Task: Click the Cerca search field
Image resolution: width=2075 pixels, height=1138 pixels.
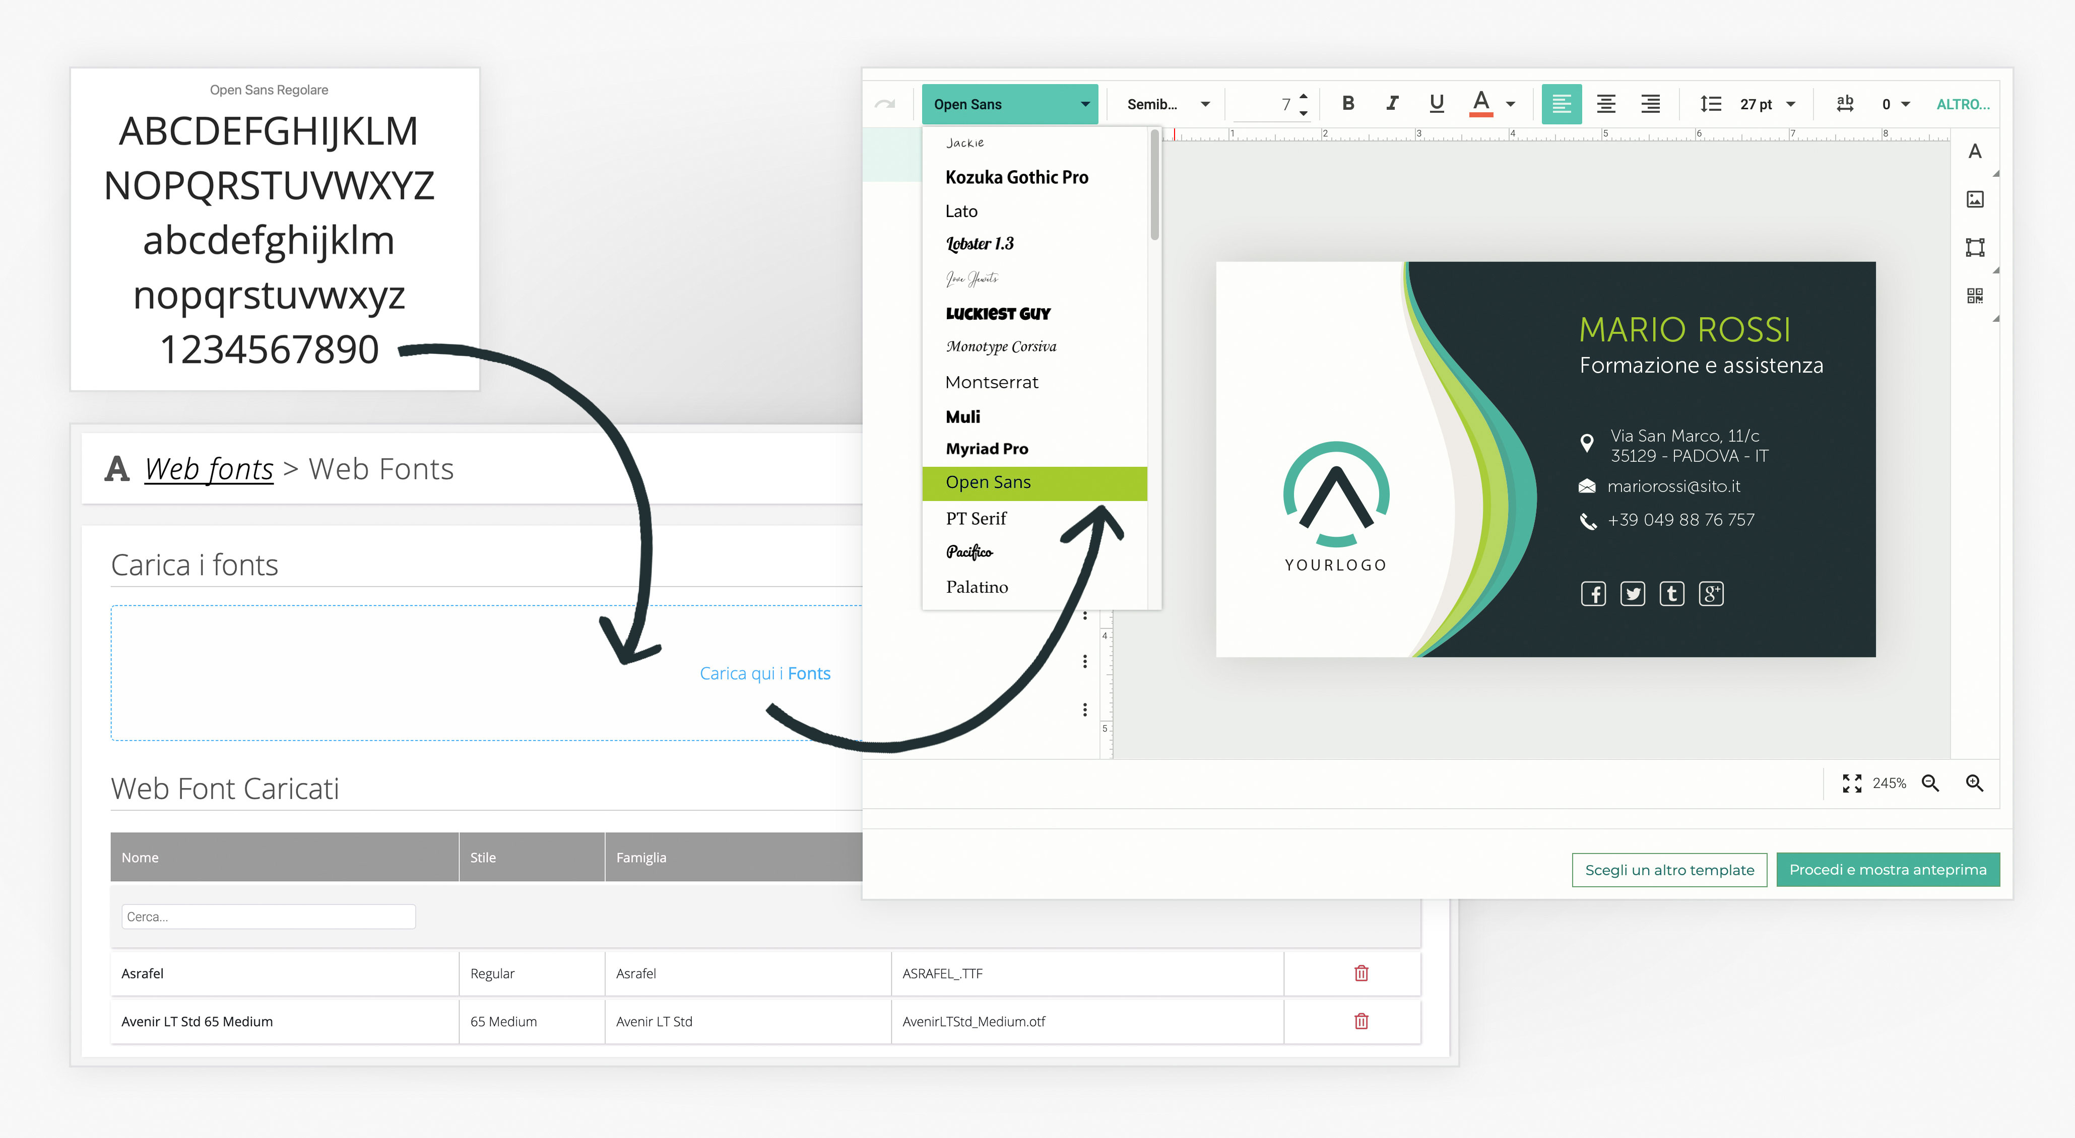Action: pyautogui.click(x=268, y=916)
